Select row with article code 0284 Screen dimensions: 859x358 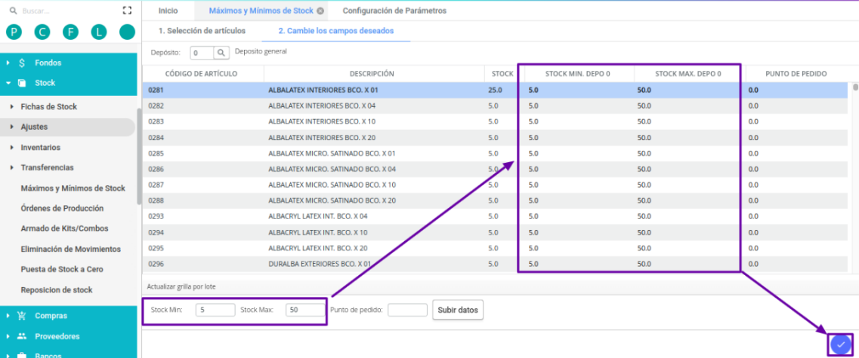point(496,137)
